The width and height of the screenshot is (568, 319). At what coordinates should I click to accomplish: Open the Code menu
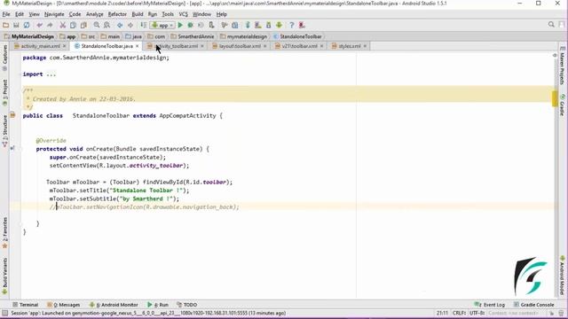[x=75, y=14]
